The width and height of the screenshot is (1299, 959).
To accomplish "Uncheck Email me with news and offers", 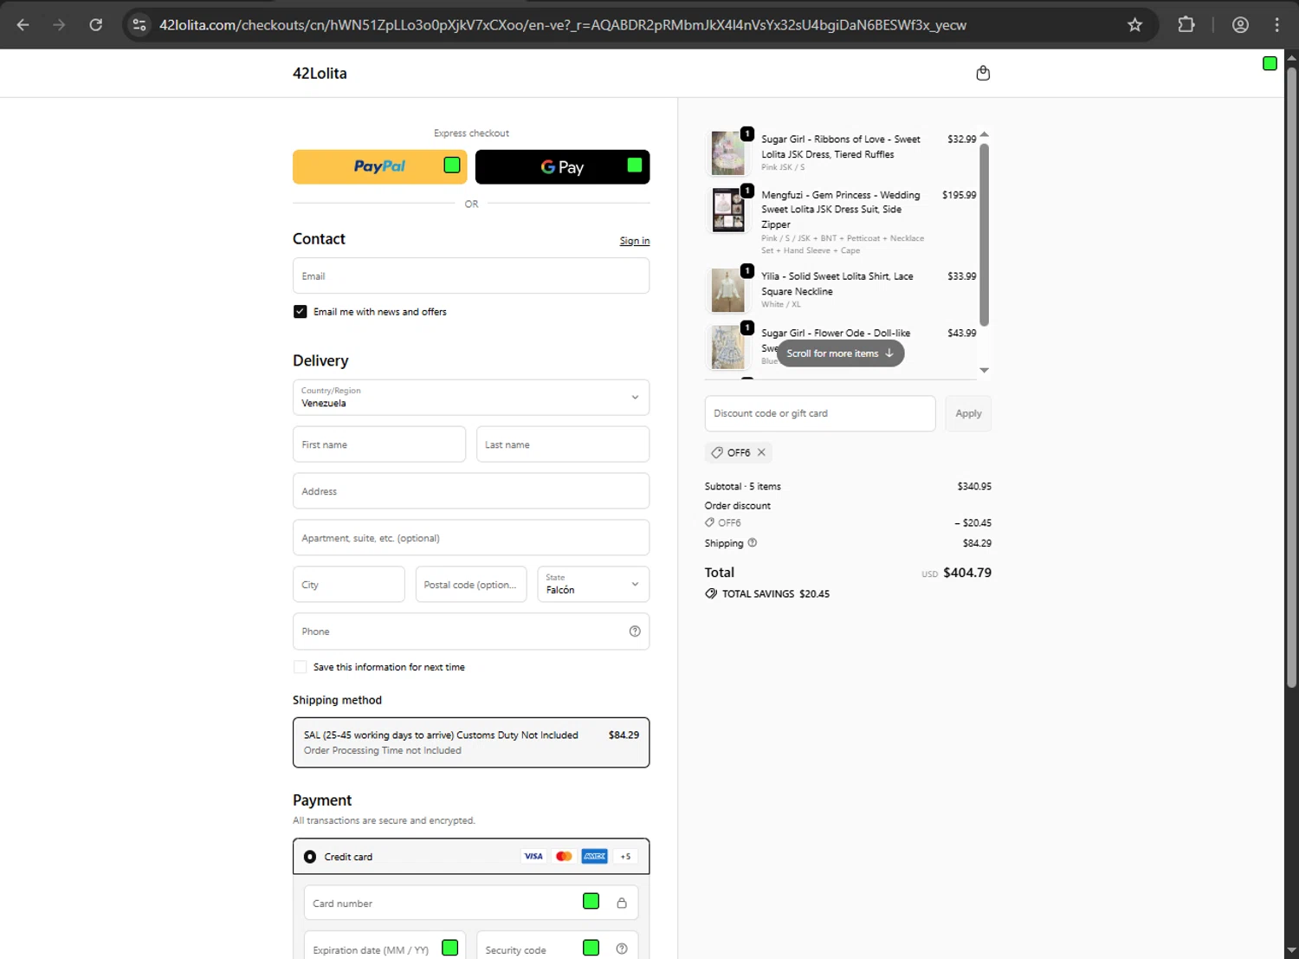I will [300, 311].
